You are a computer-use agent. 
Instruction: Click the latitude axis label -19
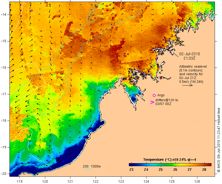pyautogui.click(x=4, y=147)
